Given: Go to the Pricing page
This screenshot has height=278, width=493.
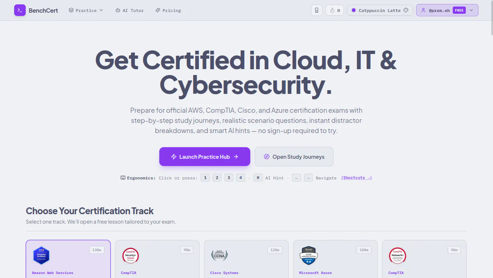Looking at the screenshot, I should point(168,11).
